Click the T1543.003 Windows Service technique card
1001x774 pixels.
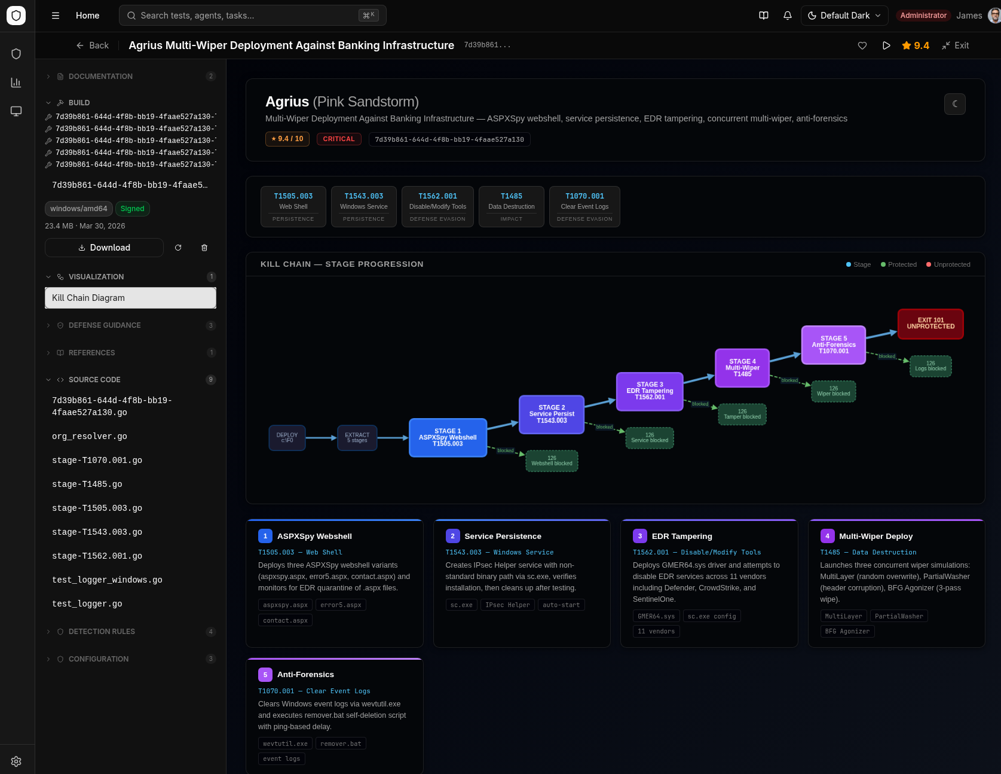pyautogui.click(x=364, y=207)
